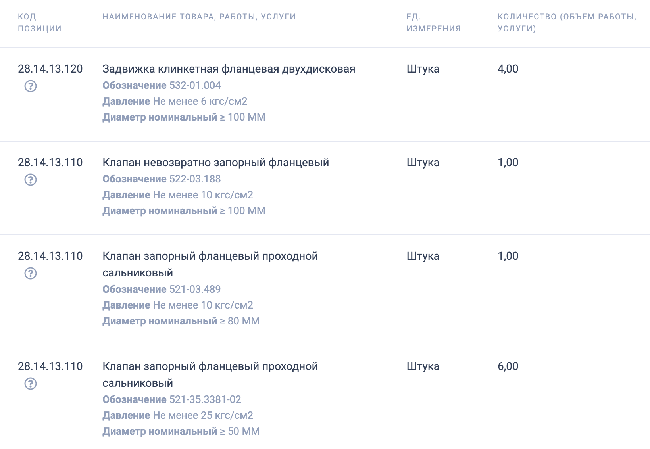Image resolution: width=650 pixels, height=449 pixels.
Task: Click the question mark under the first 28.14.13.110 code
Action: click(31, 178)
